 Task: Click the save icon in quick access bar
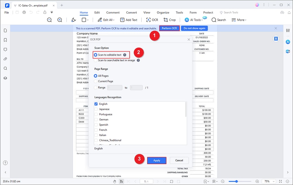(x=17, y=12)
